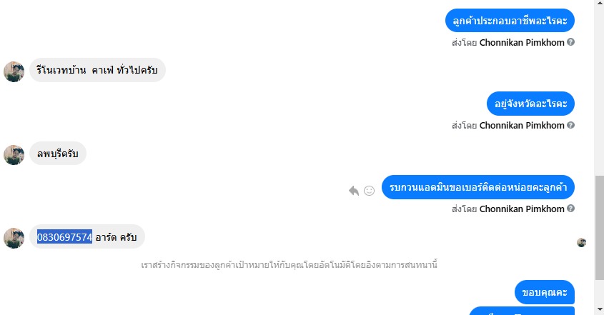The width and height of the screenshot is (604, 315).
Task: Click the highlighted phone number 0830697574
Action: (x=64, y=236)
